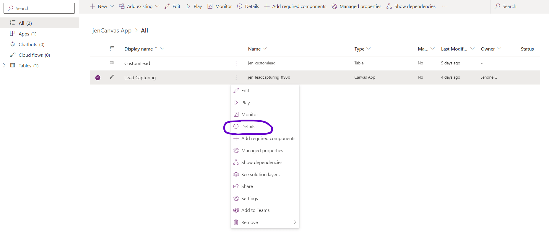Click the left sidebar Search field
Screen dimensions: 549x237
pyautogui.click(x=39, y=8)
